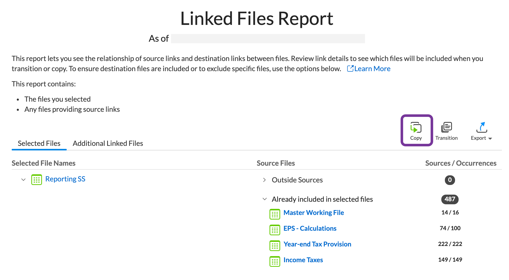Click the Reporting SS spreadsheet icon
509x280 pixels.
click(36, 180)
